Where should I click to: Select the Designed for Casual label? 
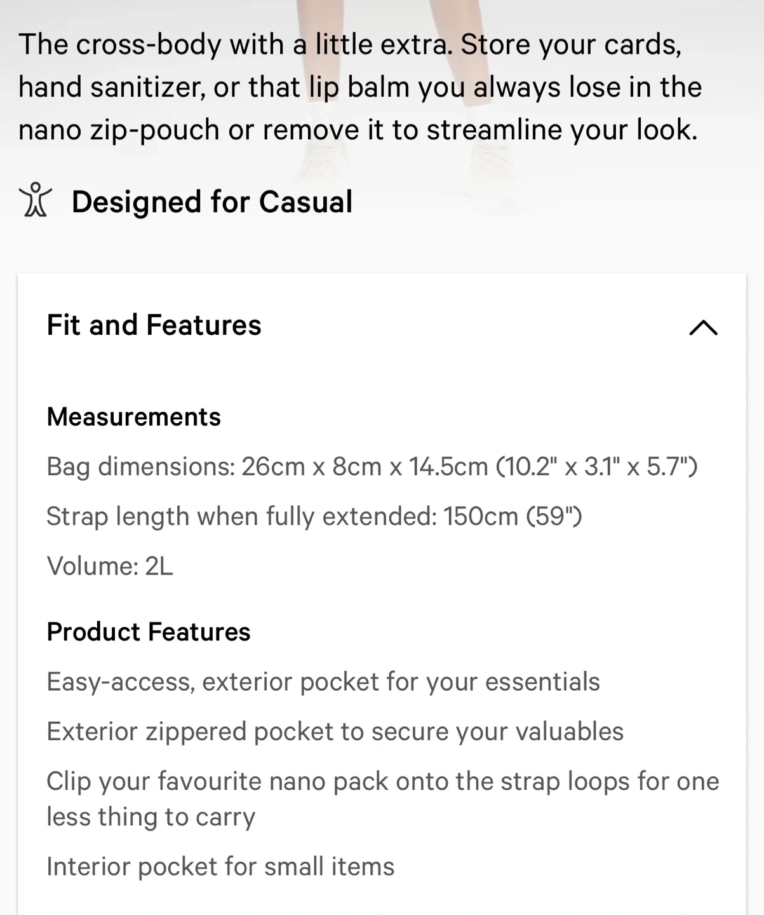[x=211, y=202]
